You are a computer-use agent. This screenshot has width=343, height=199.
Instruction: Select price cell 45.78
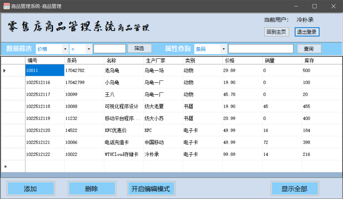tap(242, 94)
